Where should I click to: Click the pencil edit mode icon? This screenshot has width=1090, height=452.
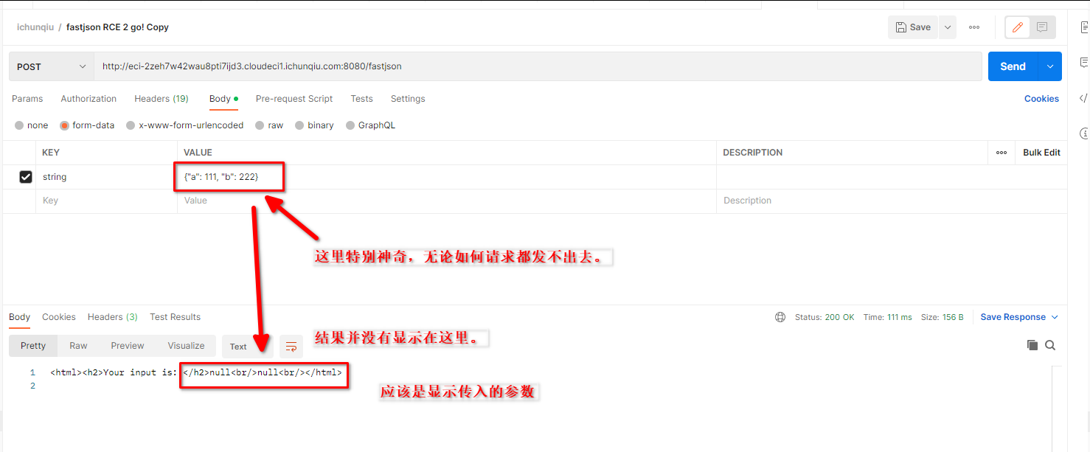point(1018,27)
